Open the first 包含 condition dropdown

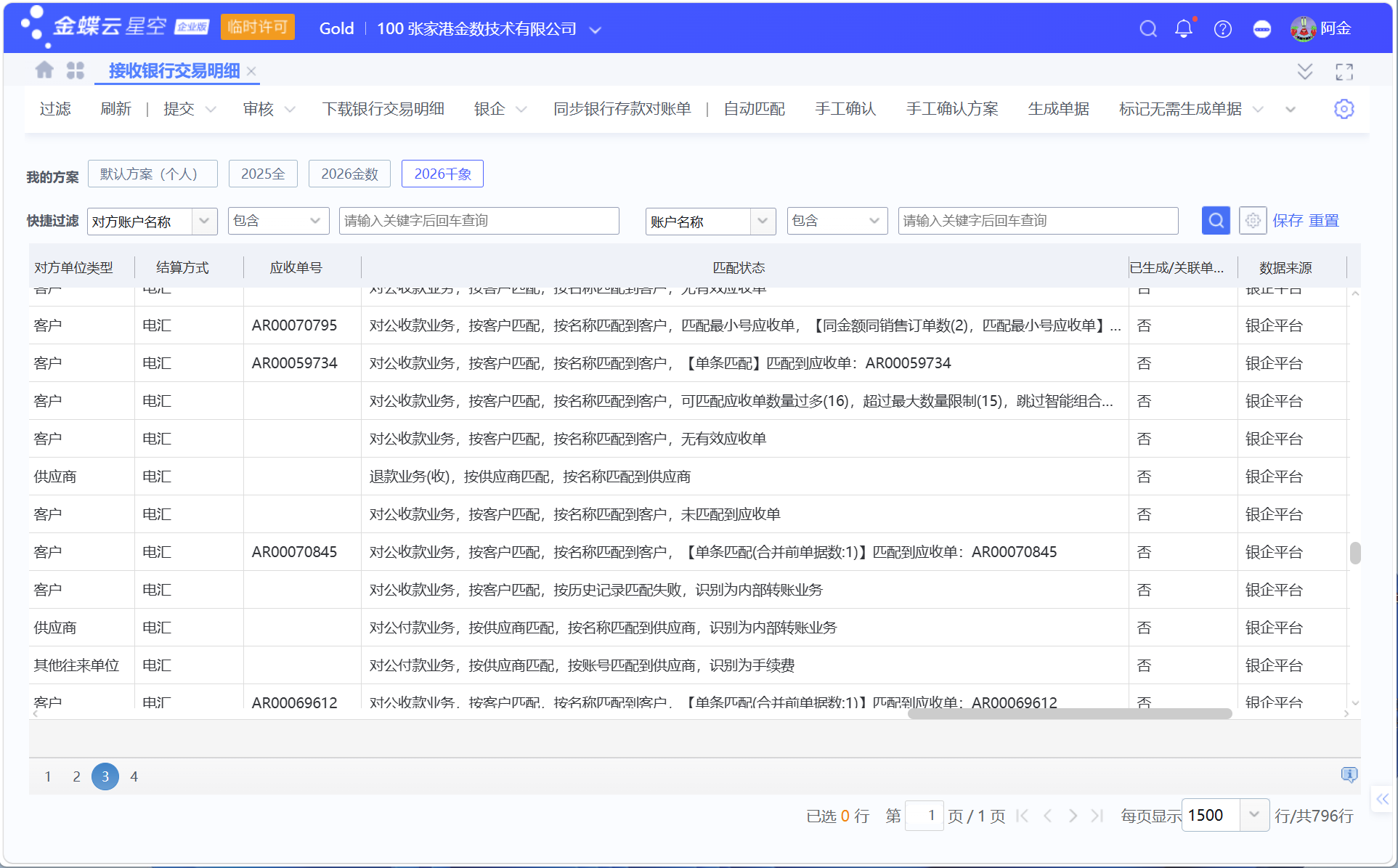point(315,221)
